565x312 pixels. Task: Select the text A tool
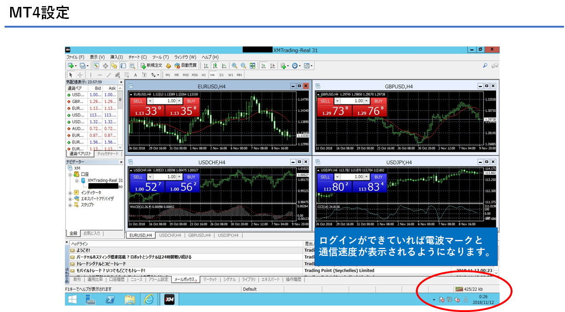(x=135, y=75)
